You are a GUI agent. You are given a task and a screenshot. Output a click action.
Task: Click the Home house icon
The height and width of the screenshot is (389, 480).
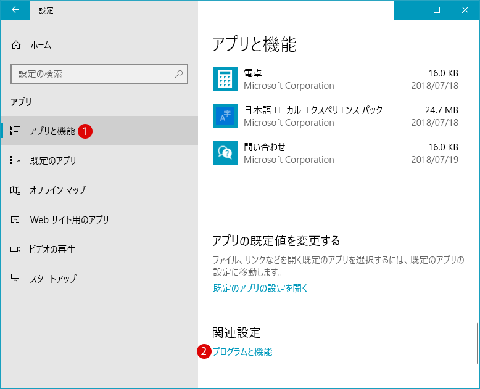point(16,45)
